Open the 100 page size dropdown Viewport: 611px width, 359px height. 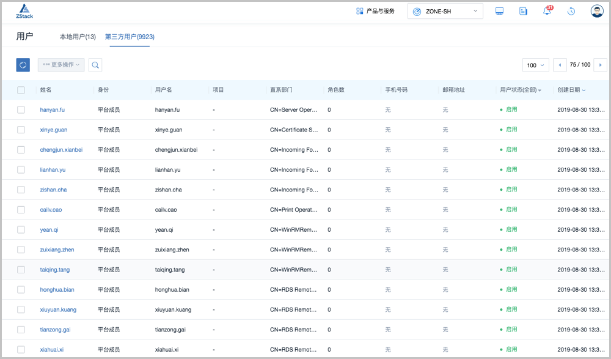click(x=535, y=65)
